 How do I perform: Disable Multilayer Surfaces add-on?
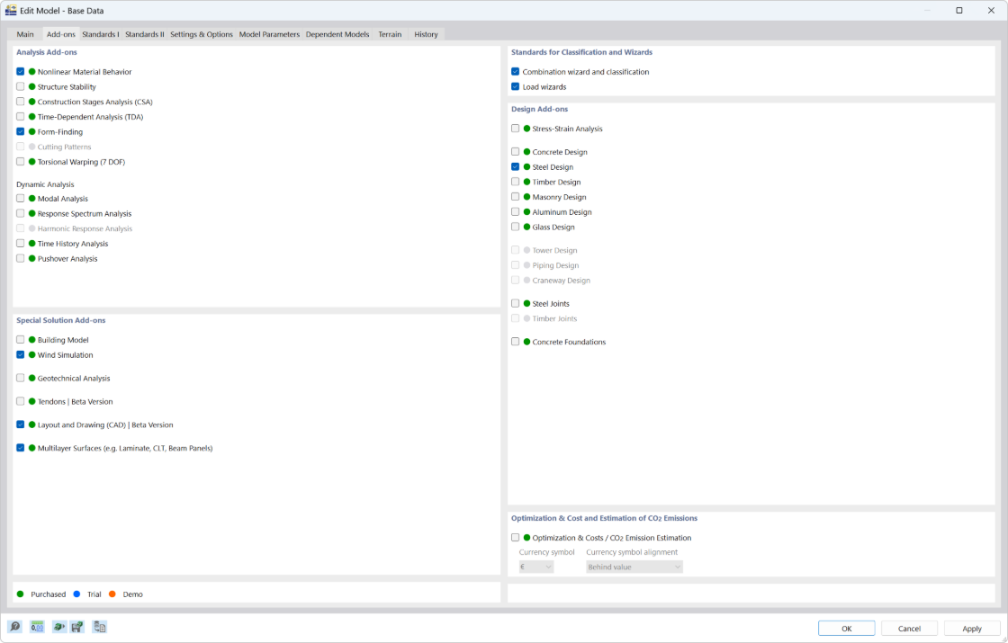tap(21, 448)
